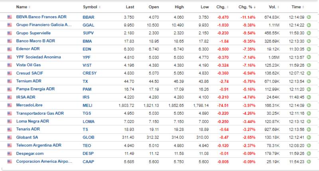Click the US flag icon beside Cresud SACIF
The width and height of the screenshot is (319, 171).
(x=10, y=73)
